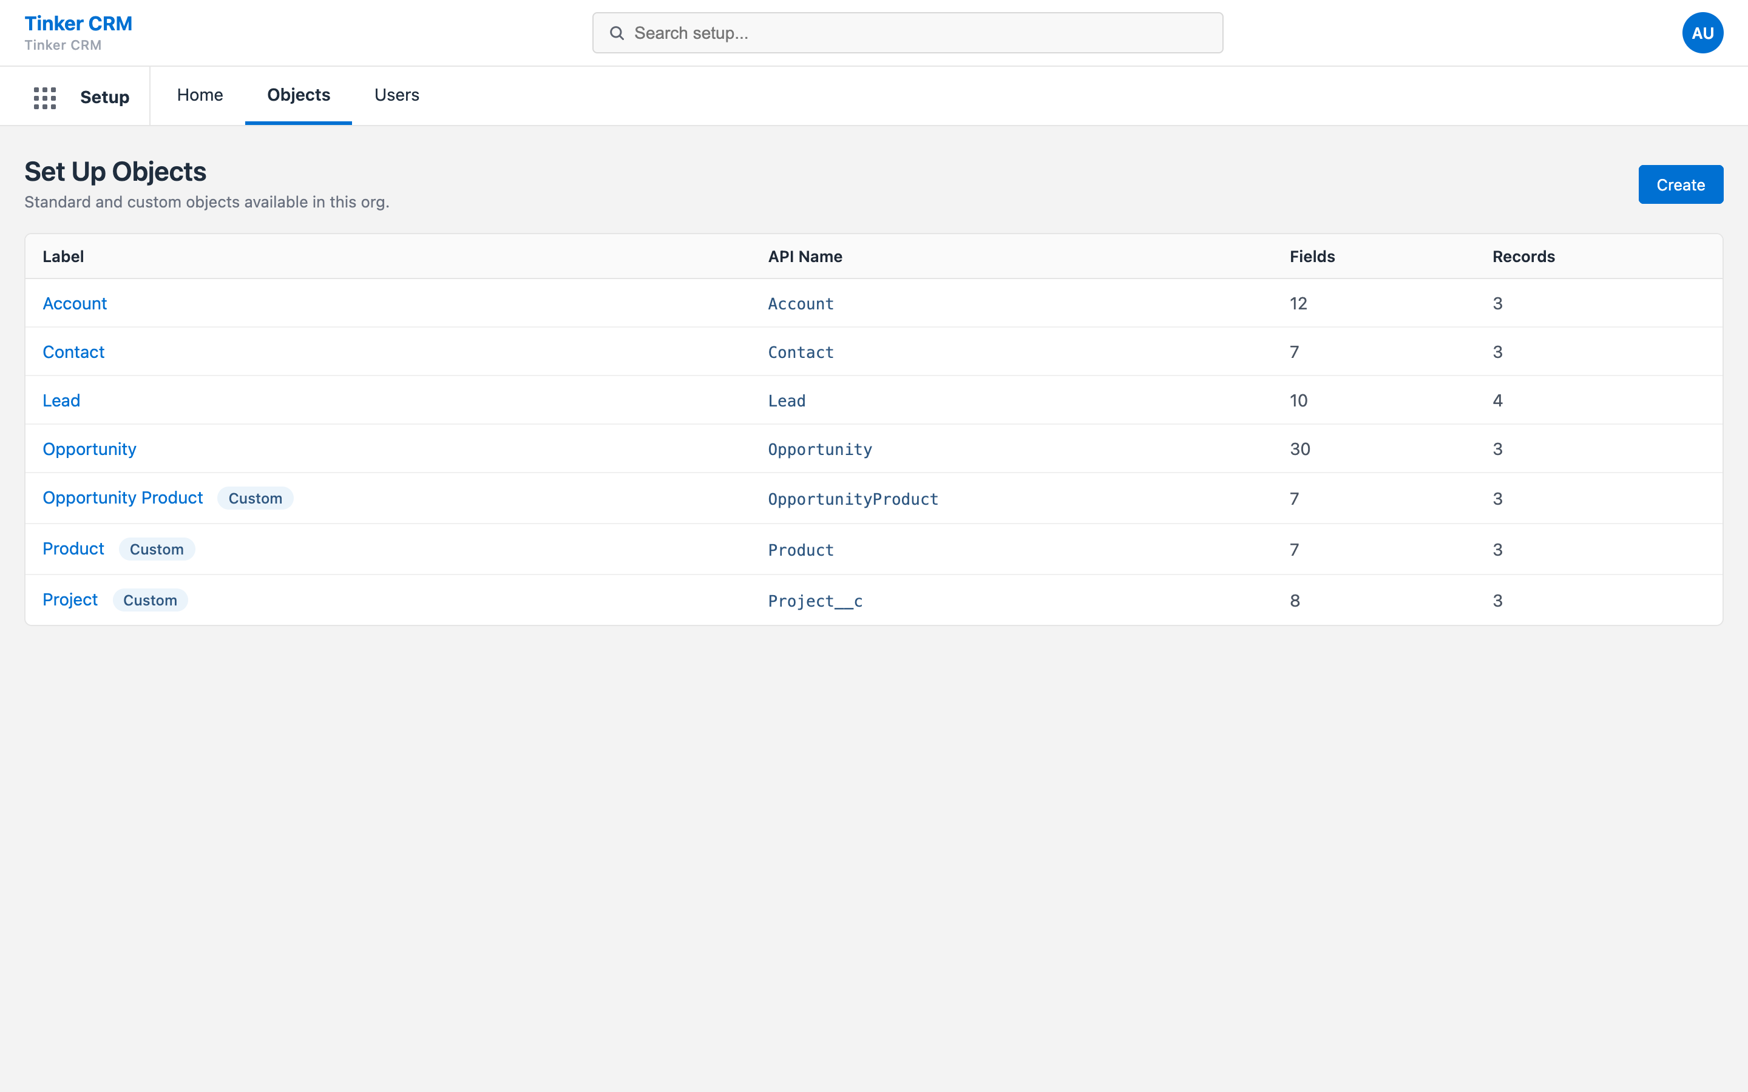1748x1092 pixels.
Task: Click the Label column header
Action: coord(63,257)
